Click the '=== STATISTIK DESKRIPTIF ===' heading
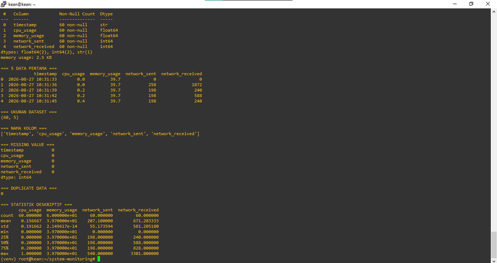Screen dimensions: 497x263 (36, 205)
